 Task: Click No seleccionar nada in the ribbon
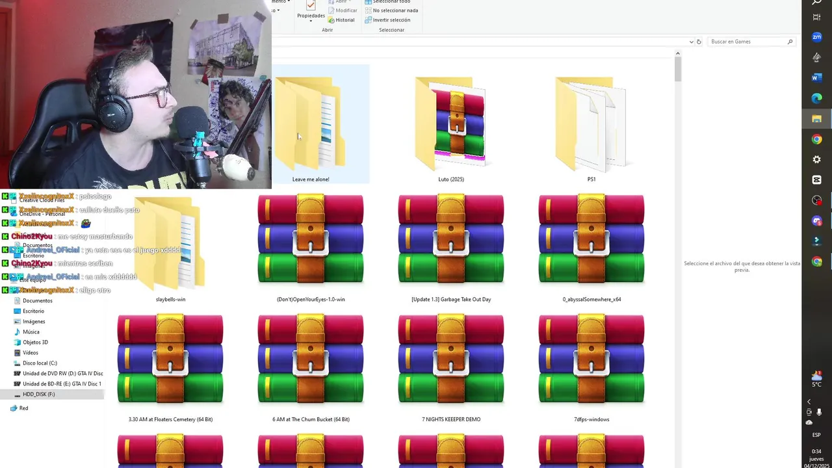391,10
